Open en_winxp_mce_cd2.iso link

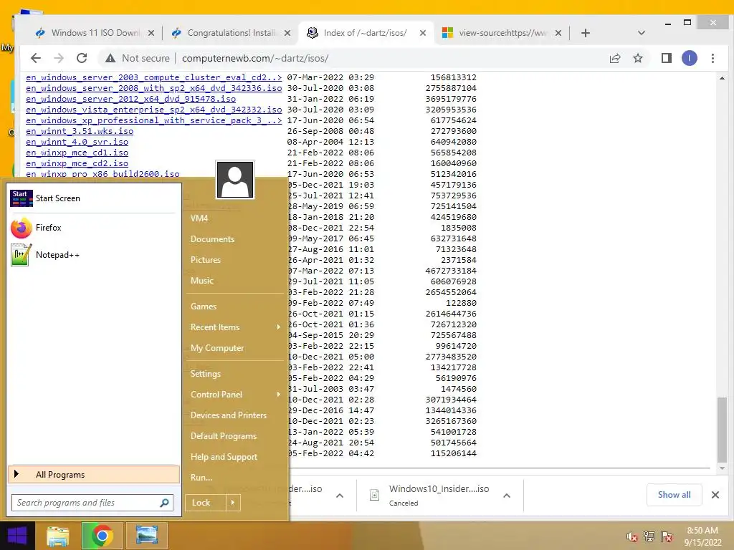77,163
